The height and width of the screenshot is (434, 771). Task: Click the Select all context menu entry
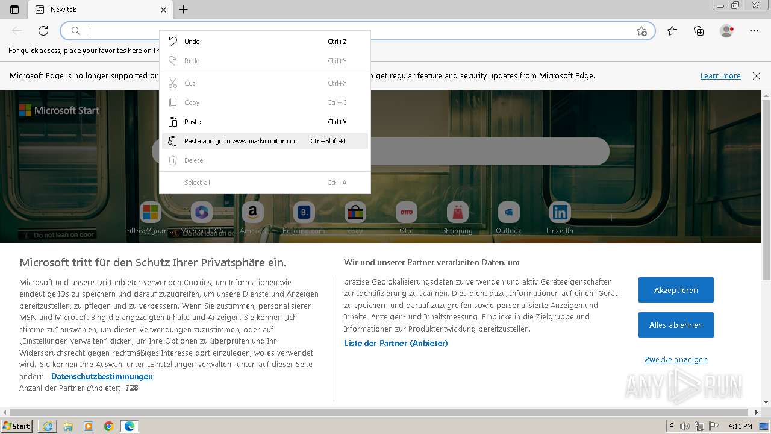coord(265,183)
